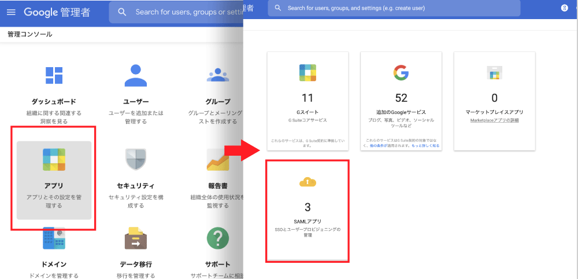This screenshot has height=279, width=578.
Task: Click the 報告書 label
Action: tap(218, 185)
